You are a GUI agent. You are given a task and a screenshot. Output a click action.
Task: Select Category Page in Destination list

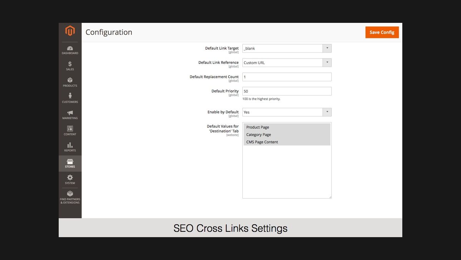coord(258,135)
